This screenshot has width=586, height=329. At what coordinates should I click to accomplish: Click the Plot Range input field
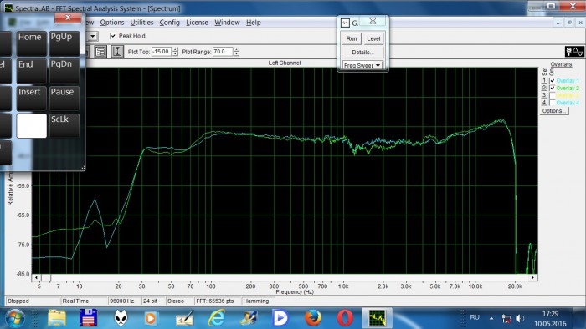coord(224,52)
